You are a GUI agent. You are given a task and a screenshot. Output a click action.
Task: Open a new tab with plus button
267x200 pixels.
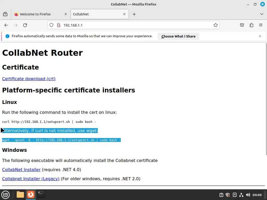click(134, 14)
